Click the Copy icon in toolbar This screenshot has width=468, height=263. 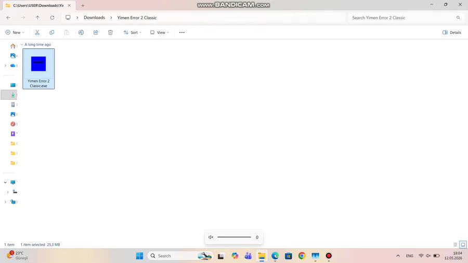click(x=51, y=32)
